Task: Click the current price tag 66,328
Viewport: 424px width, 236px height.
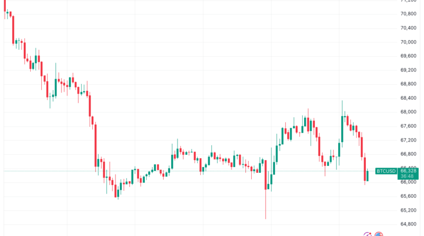Action: coord(408,170)
